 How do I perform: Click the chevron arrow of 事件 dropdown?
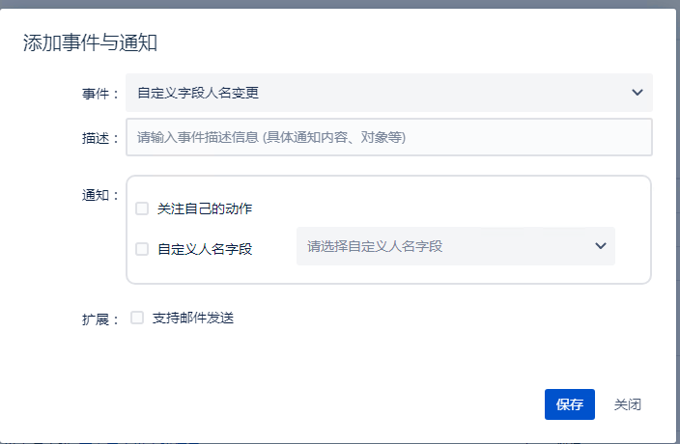point(637,93)
